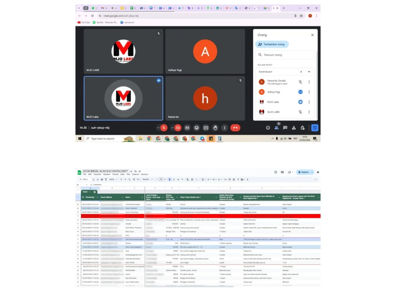Open meeting details info icon
Image resolution: width=395 pixels, height=294 pixels.
point(268,128)
